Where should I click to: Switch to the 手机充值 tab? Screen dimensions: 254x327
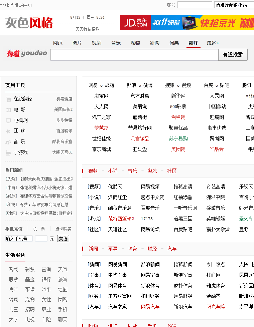[x=14, y=229]
